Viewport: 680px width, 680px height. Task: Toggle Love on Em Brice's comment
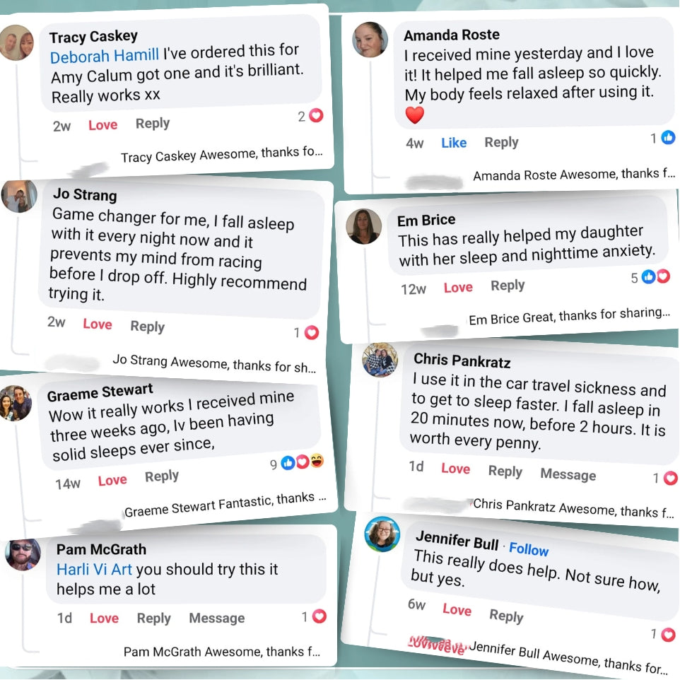[458, 287]
